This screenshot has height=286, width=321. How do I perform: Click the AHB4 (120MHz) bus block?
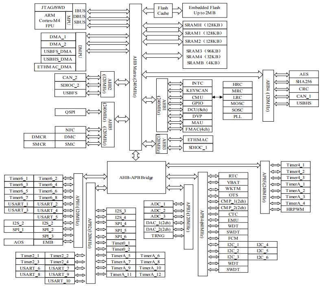tap(268, 96)
